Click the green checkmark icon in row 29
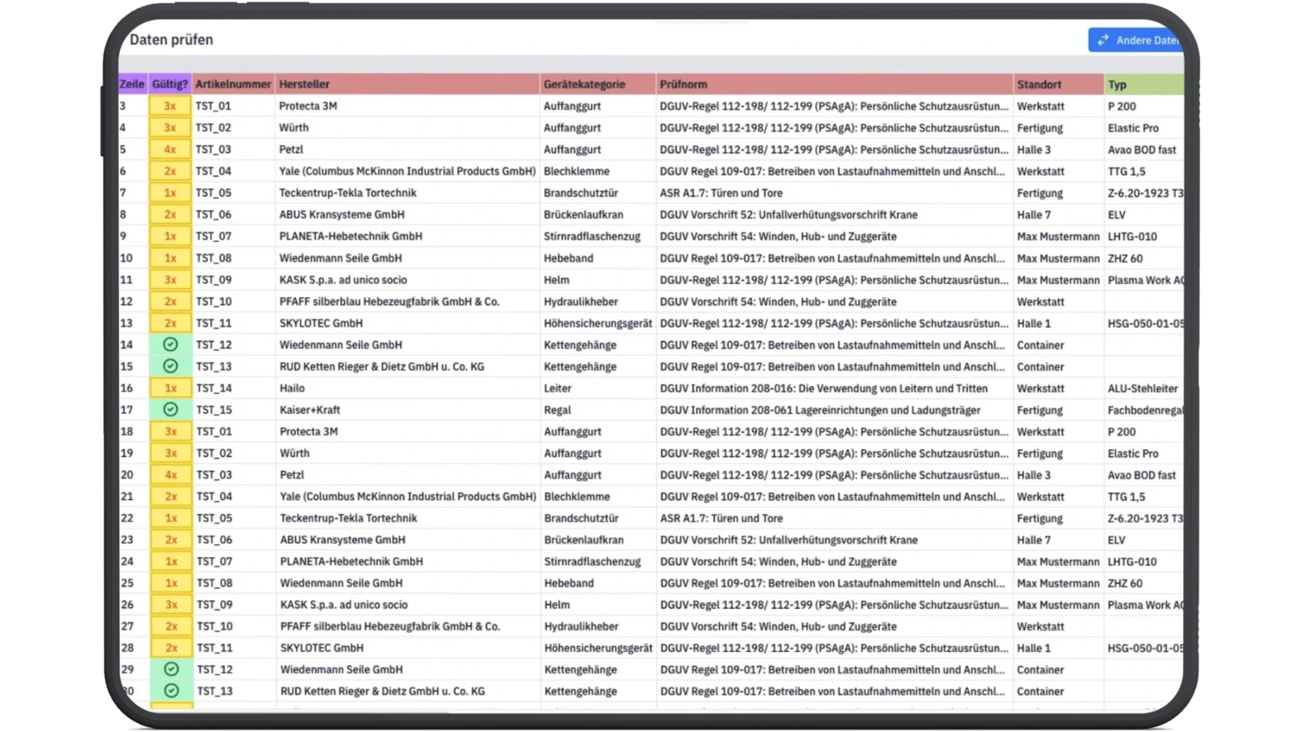The image size is (1301, 732). (x=171, y=669)
